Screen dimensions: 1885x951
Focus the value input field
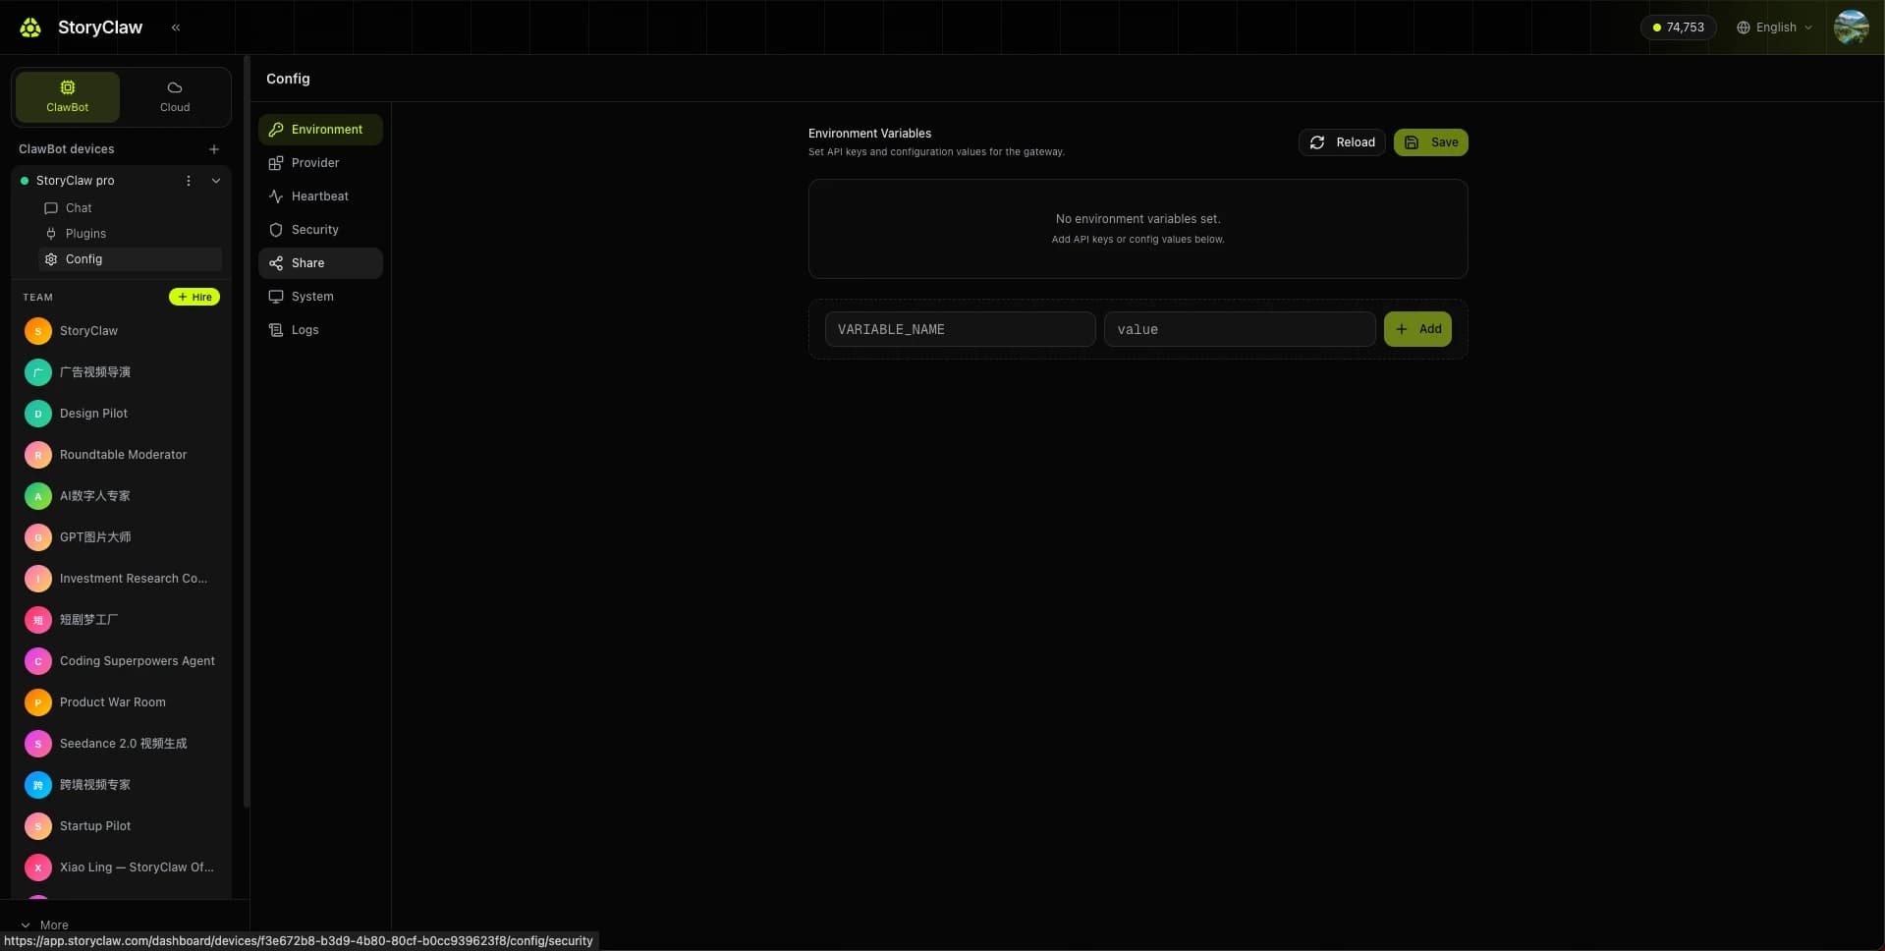[1240, 329]
